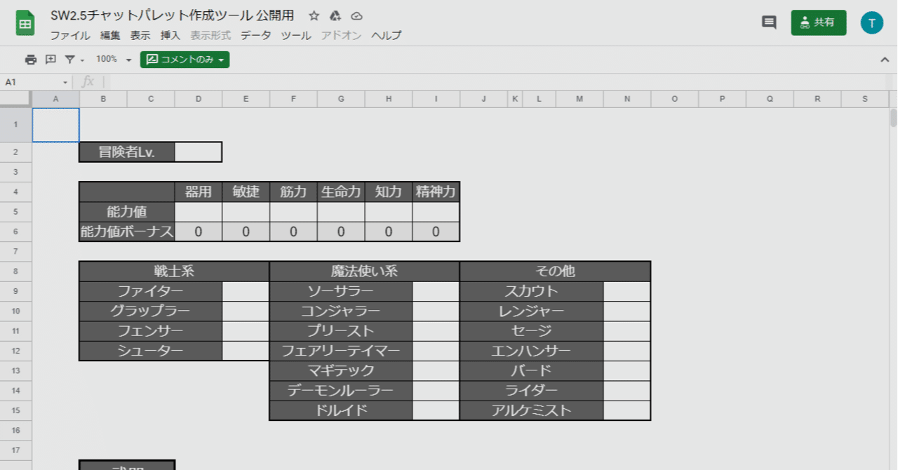Create a filter using the filter icon
Viewport: 898px width, 470px height.
(69, 60)
